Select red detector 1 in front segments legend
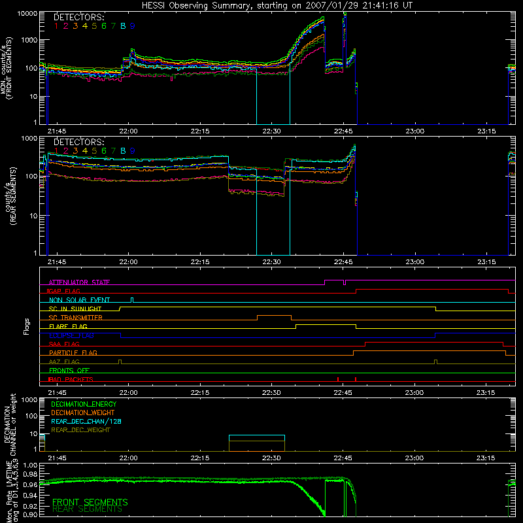The height and width of the screenshot is (523, 523). pos(56,26)
